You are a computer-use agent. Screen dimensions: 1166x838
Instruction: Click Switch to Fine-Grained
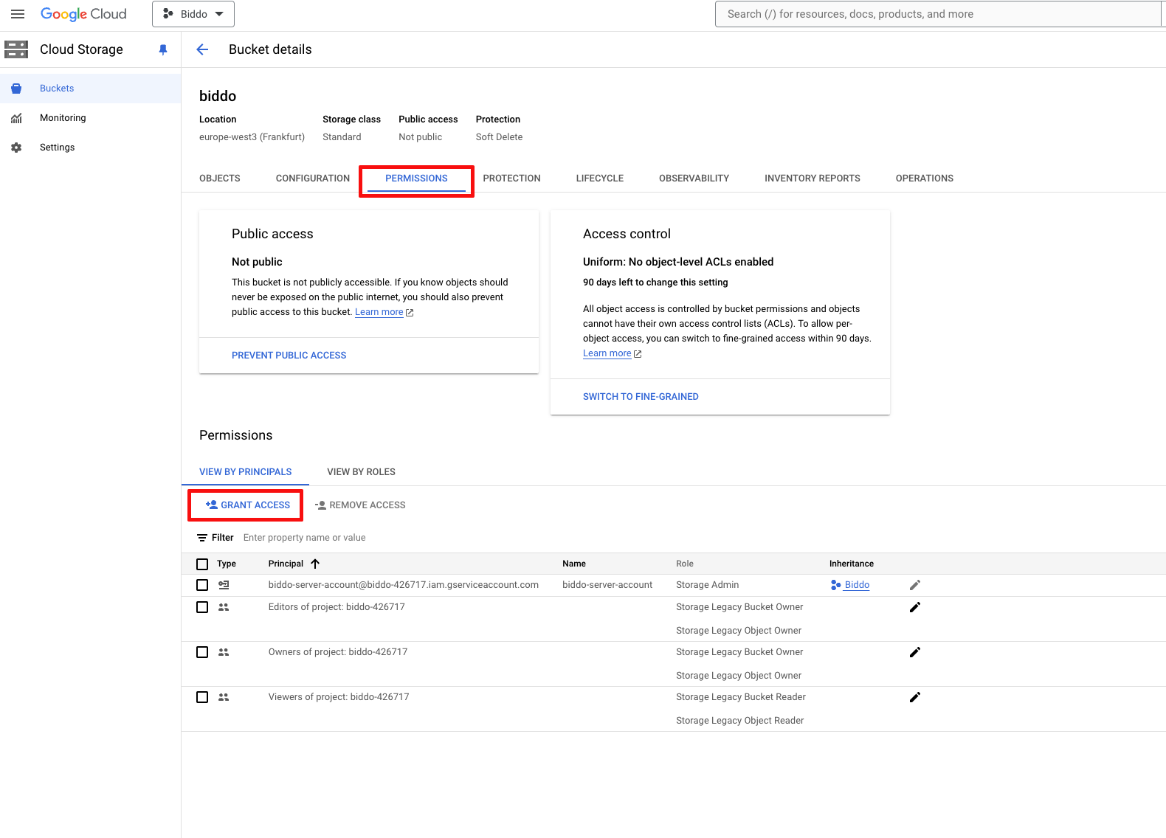(641, 397)
